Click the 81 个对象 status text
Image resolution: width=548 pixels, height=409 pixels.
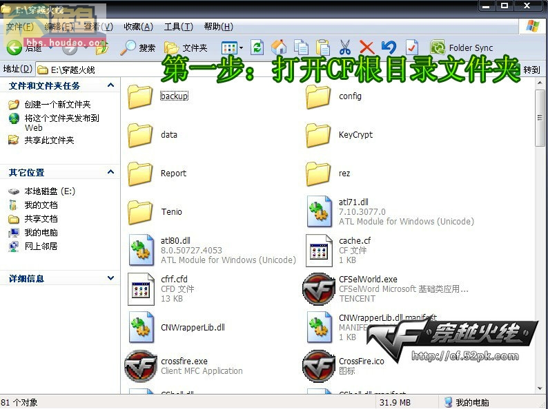19,402
